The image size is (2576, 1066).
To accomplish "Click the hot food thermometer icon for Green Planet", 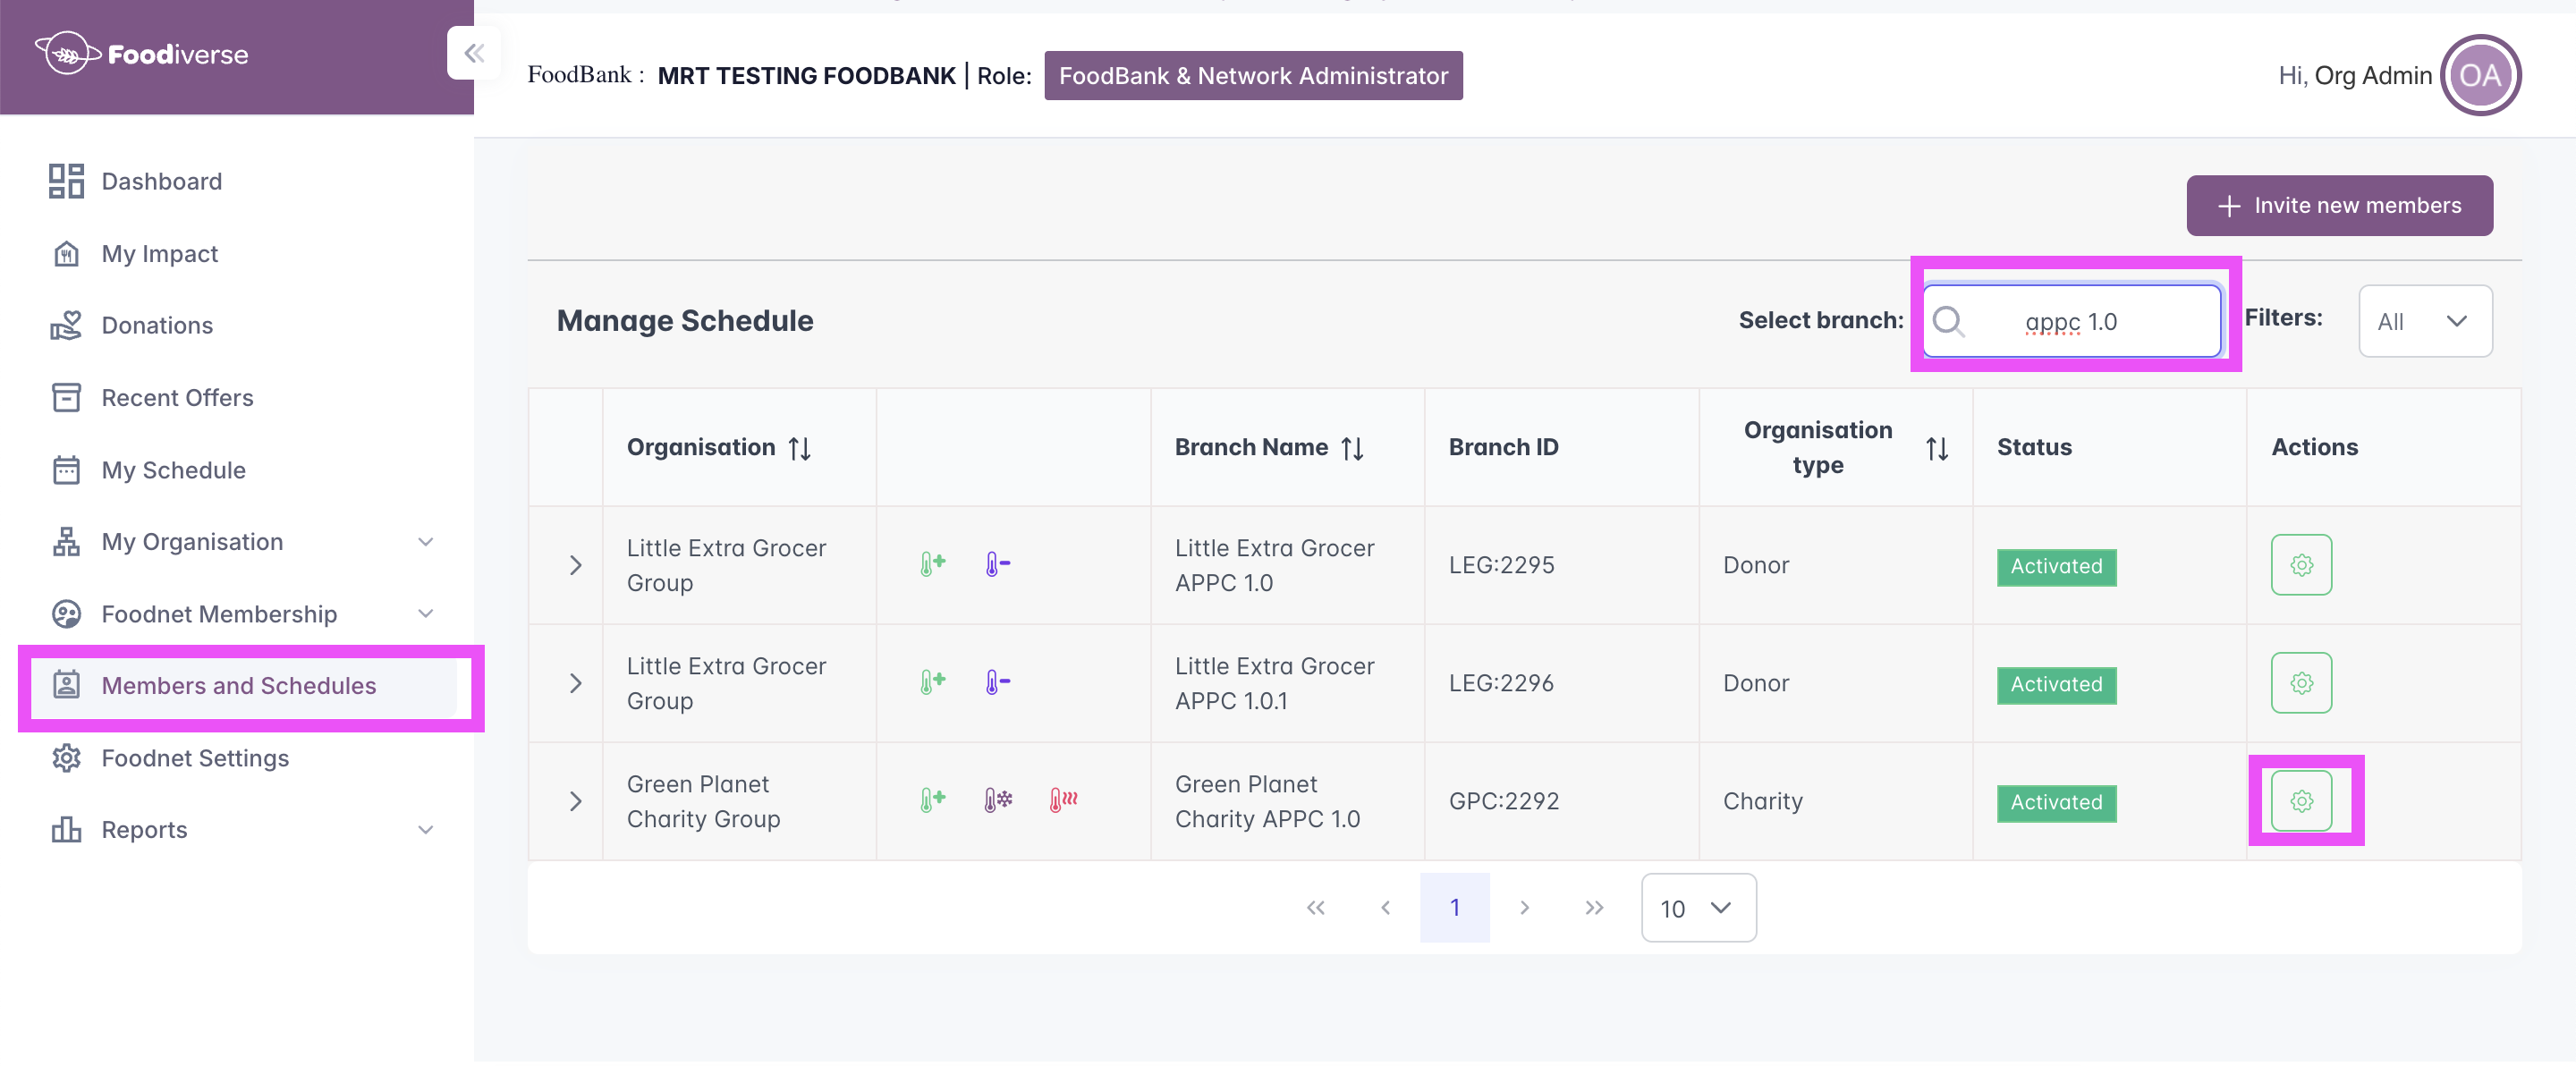I will tap(1063, 799).
